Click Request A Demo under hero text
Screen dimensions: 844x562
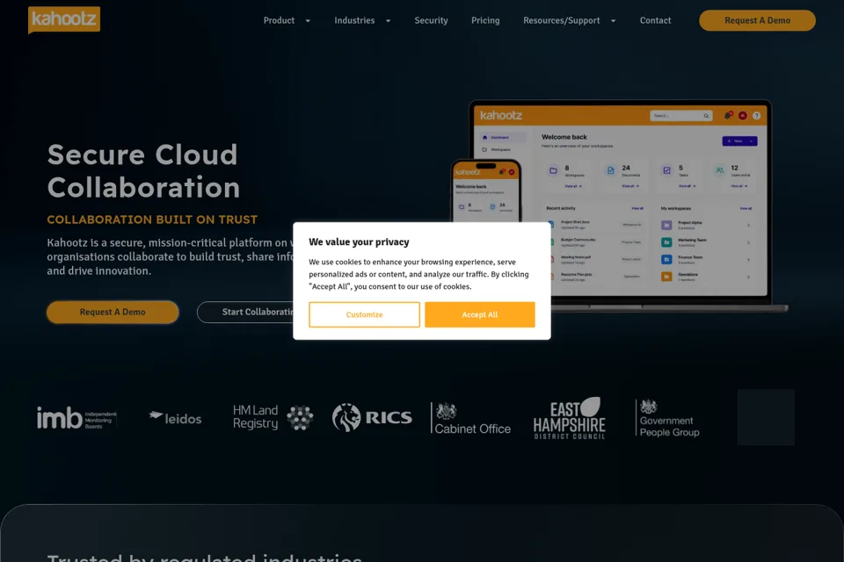point(113,312)
